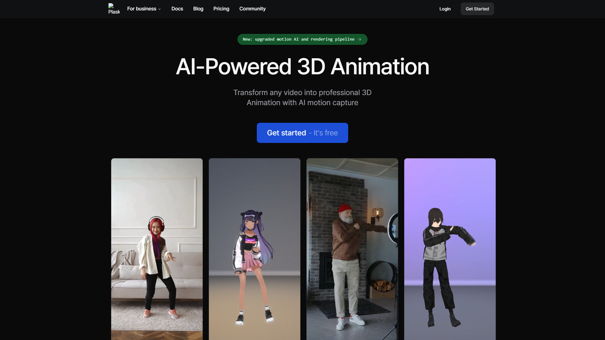Select the purple-haired anime girl thumbnail
Image resolution: width=605 pixels, height=340 pixels.
pos(254,249)
